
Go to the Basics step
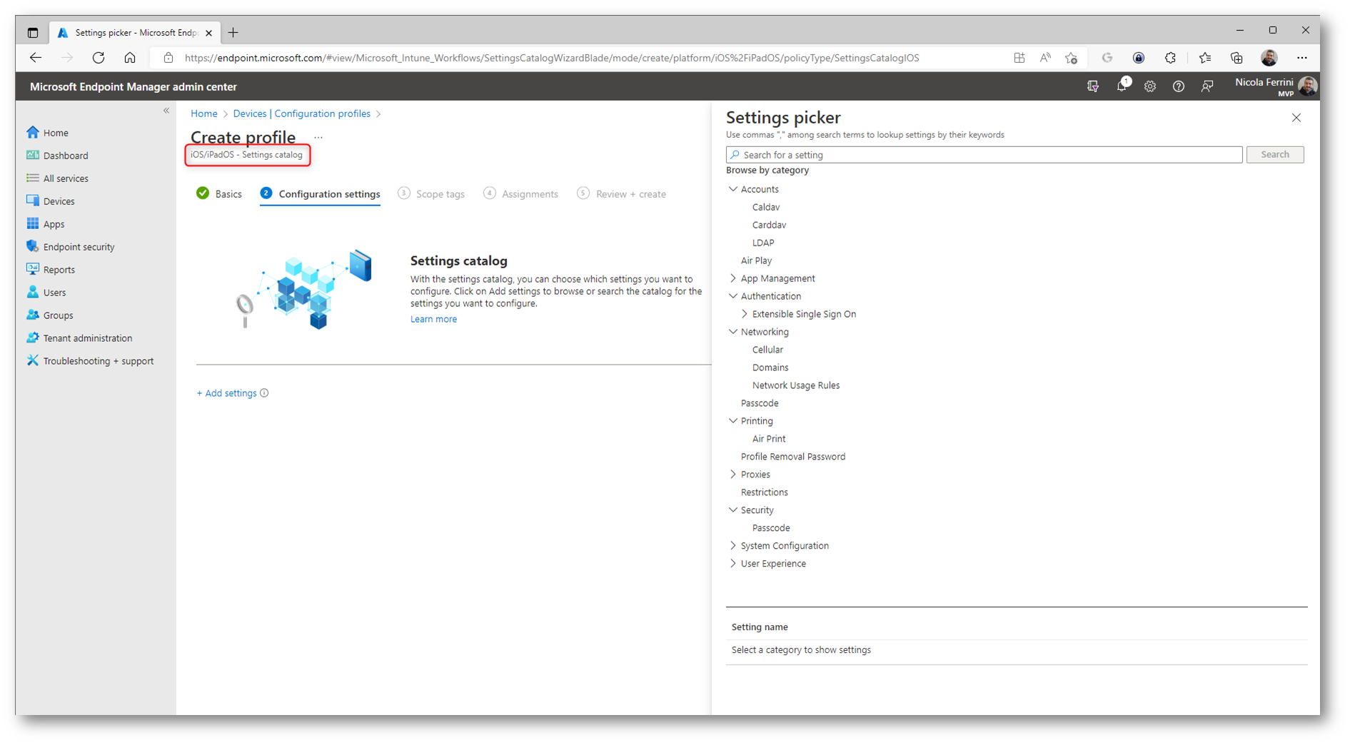(219, 194)
